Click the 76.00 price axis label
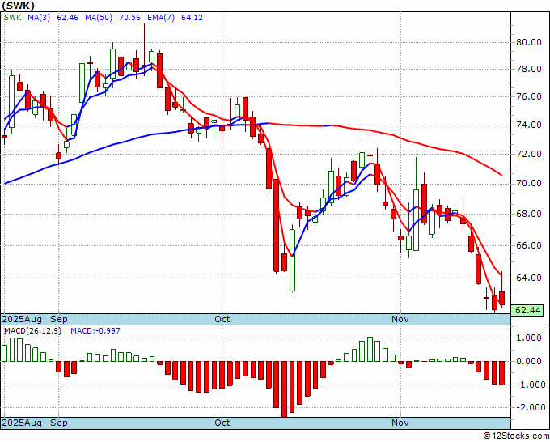This screenshot has height=442, width=550. [x=529, y=97]
